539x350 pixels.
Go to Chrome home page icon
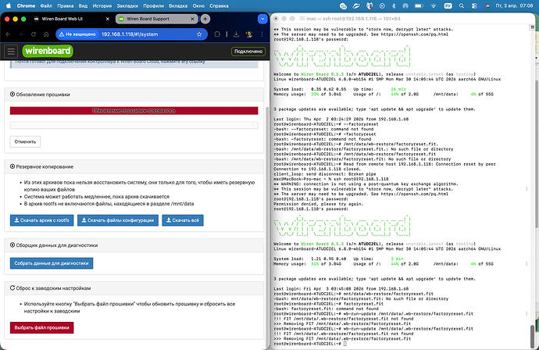click(46, 34)
